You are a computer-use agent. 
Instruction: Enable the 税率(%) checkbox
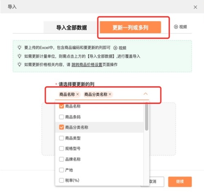click(x=62, y=180)
